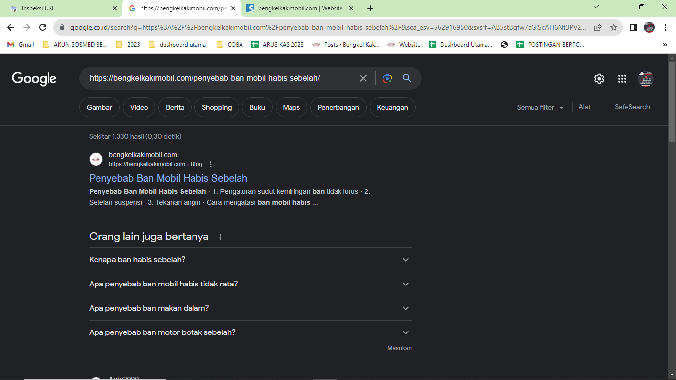676x380 pixels.
Task: Filter results by Video
Action: coord(139,107)
